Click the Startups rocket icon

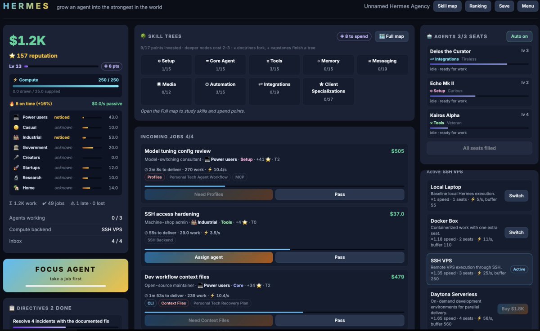(16, 168)
